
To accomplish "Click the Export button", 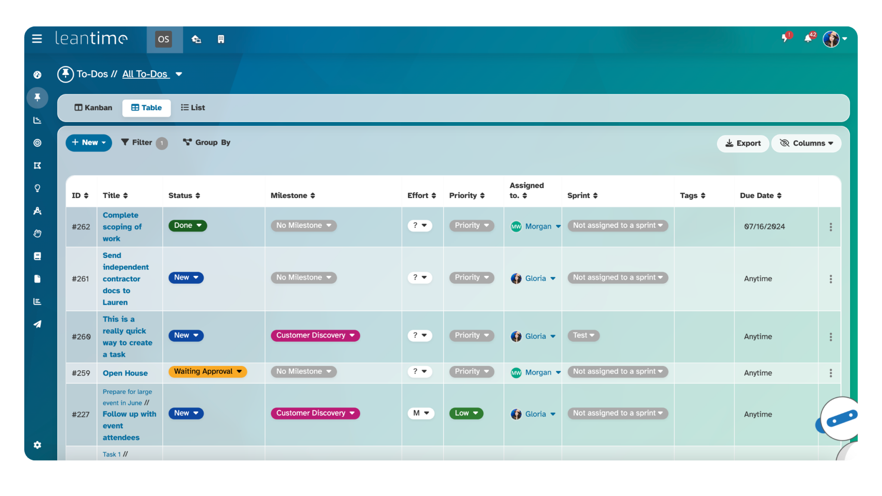I will click(742, 143).
